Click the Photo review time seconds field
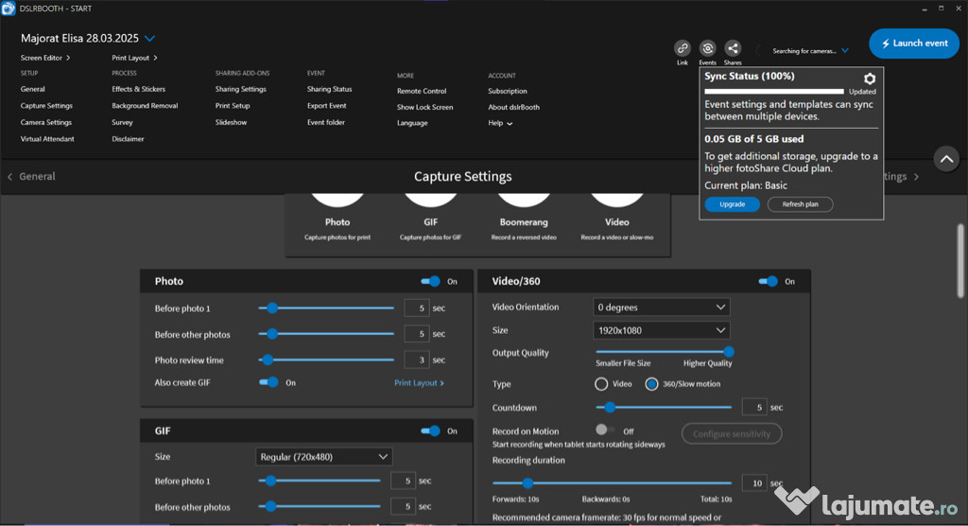968x526 pixels. point(417,359)
